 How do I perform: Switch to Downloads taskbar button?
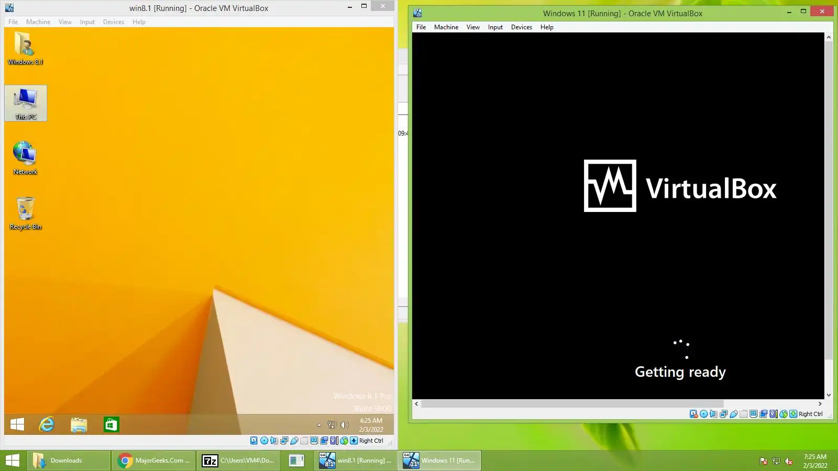[x=69, y=461]
